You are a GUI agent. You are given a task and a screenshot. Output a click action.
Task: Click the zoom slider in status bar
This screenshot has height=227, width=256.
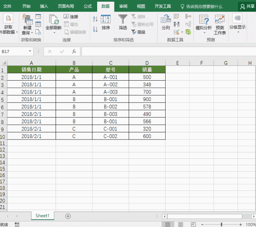click(x=222, y=224)
